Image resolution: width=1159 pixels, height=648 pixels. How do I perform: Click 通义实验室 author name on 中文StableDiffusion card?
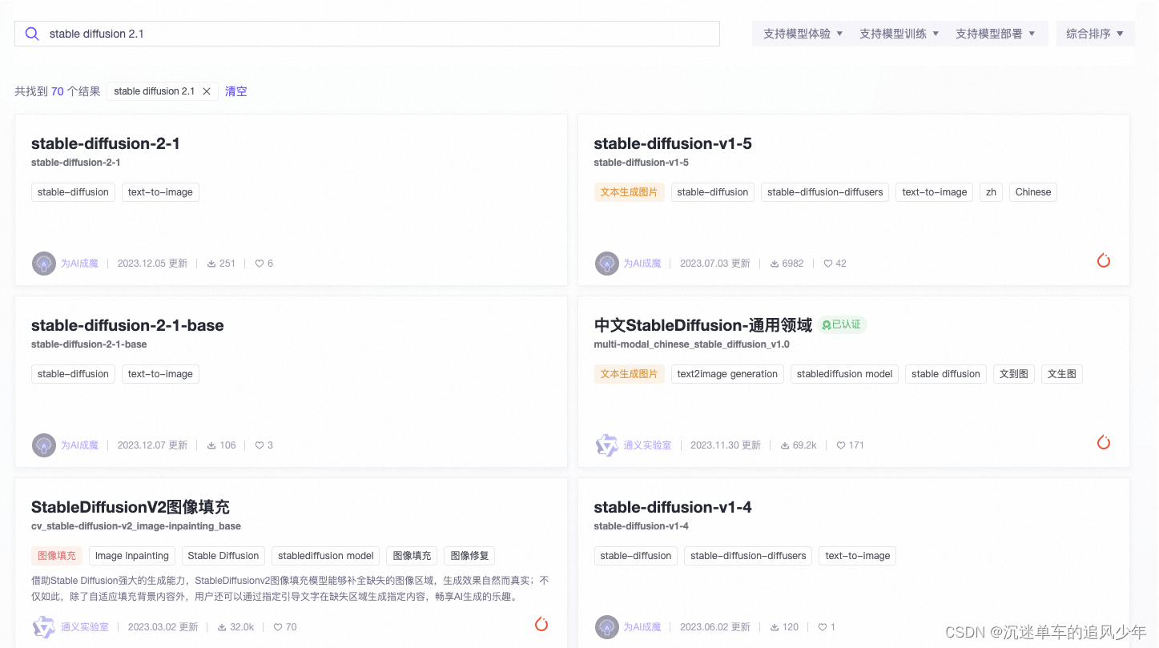647,445
